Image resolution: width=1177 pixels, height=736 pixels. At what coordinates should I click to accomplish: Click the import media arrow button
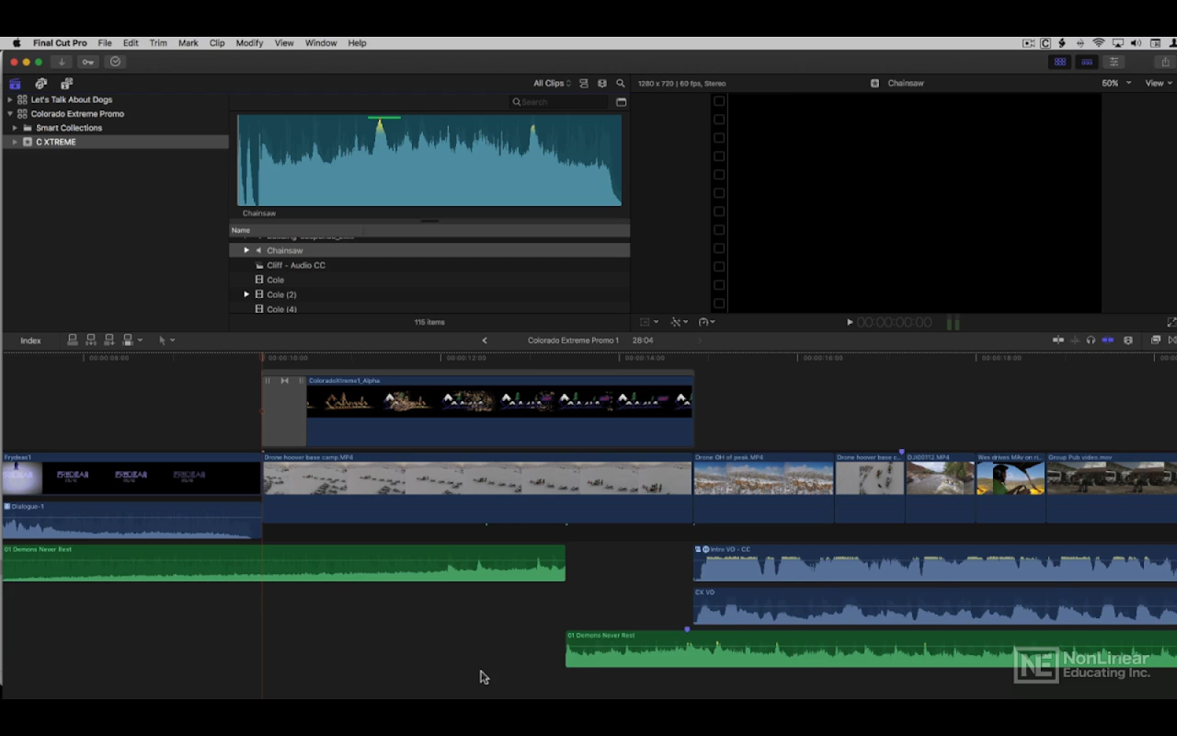[62, 62]
